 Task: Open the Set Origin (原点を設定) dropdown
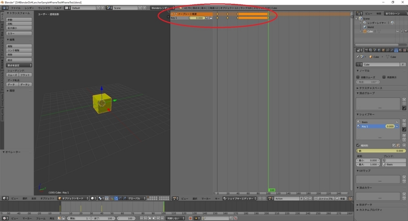click(x=19, y=65)
